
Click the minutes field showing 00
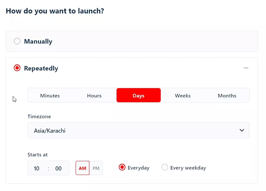click(x=58, y=168)
